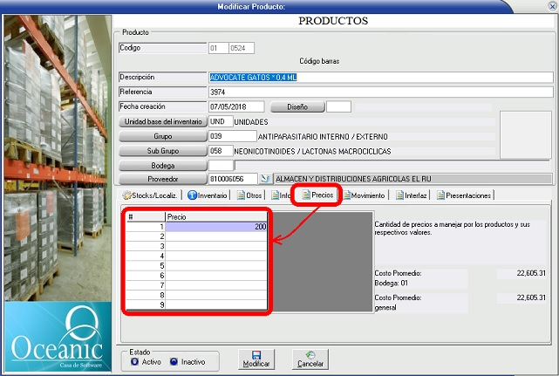Click the Movimiento tab document icon
Screen dimensions: 559x376
pos(346,195)
